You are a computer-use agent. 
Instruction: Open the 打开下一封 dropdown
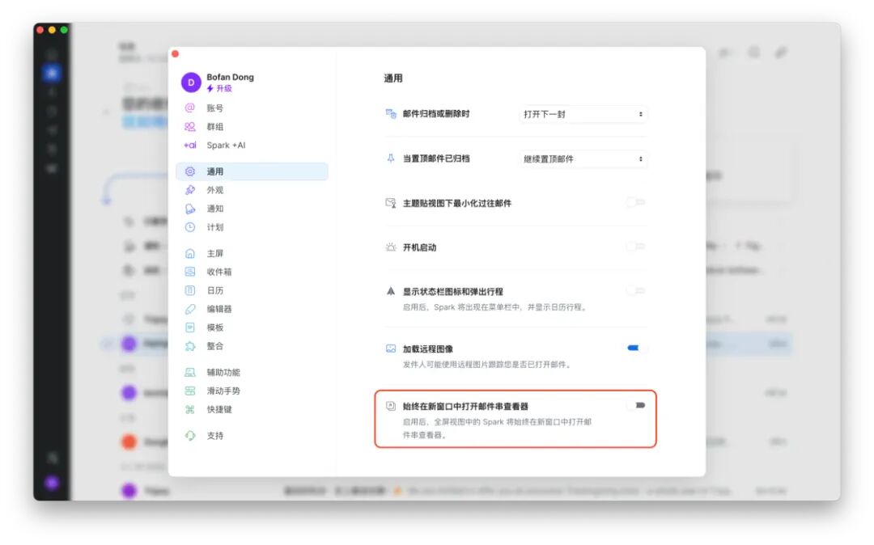pos(583,114)
